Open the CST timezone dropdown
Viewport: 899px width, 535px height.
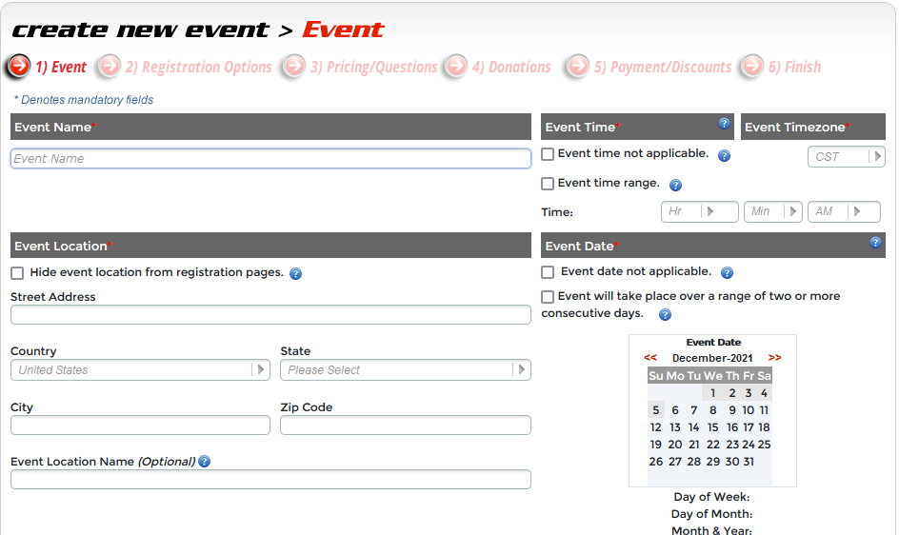846,157
